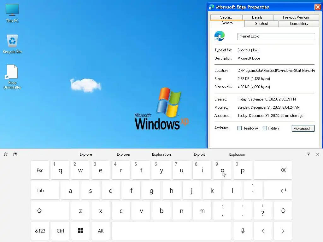323x242 pixels.
Task: Tap the 'e' key
Action: [101, 170]
